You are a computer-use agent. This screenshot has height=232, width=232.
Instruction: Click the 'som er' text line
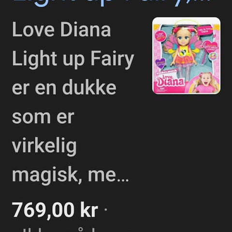click(x=43, y=117)
